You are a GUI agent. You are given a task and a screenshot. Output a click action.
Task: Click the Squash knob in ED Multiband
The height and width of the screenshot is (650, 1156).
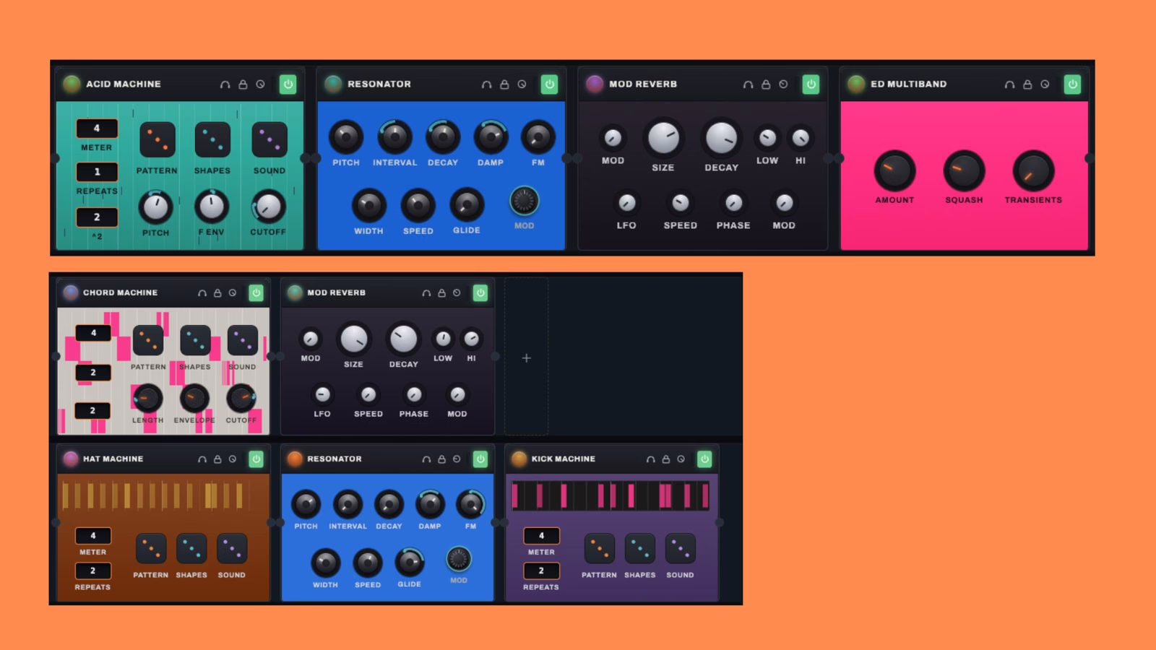pyautogui.click(x=964, y=171)
